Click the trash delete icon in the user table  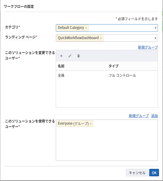click(x=78, y=56)
